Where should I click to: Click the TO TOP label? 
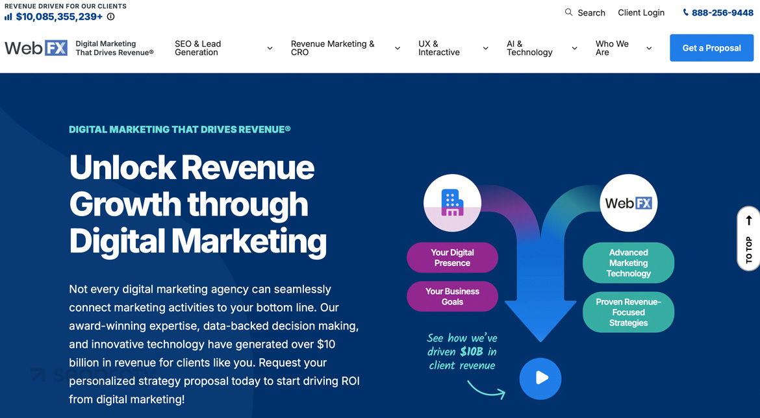[x=749, y=249]
